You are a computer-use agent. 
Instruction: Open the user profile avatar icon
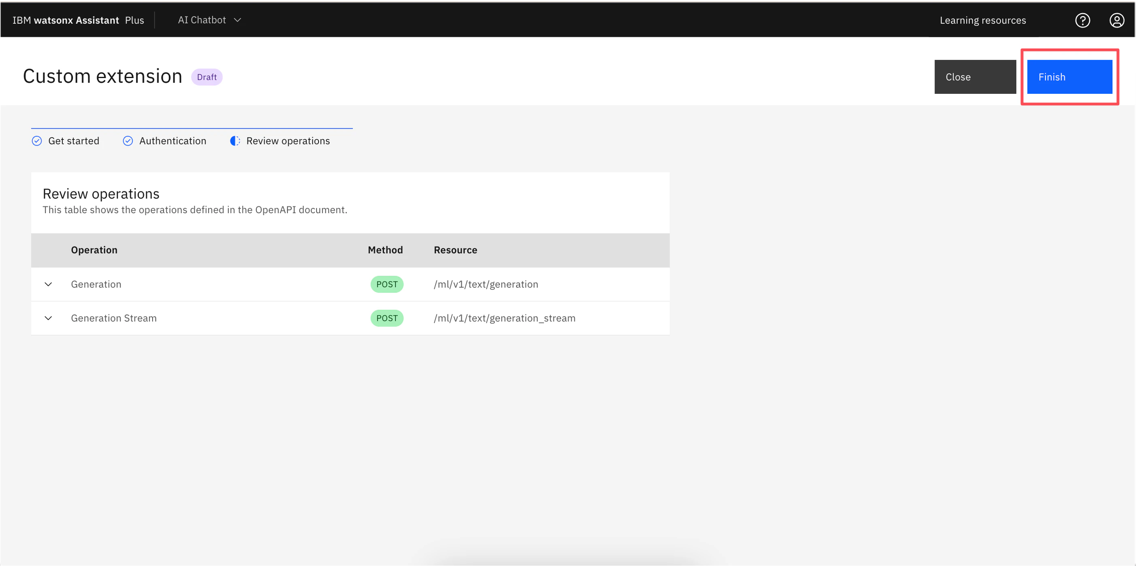tap(1117, 20)
